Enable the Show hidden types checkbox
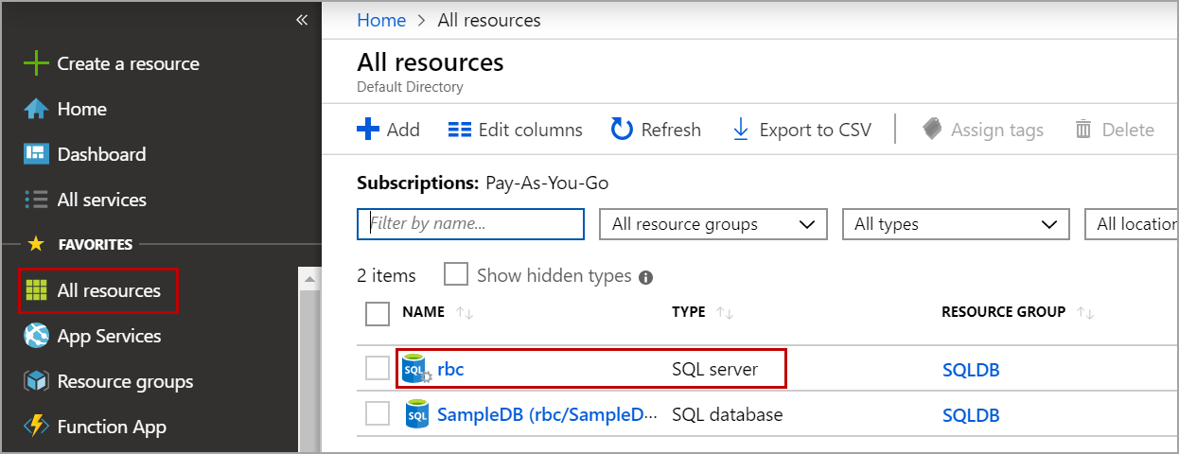This screenshot has width=1179, height=454. (x=456, y=275)
